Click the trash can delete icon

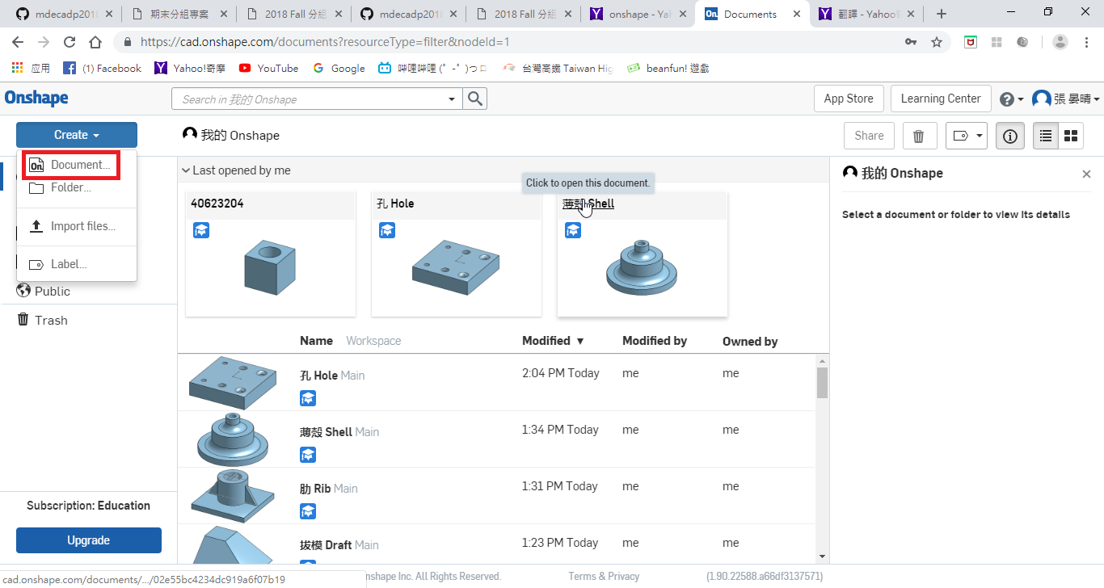pos(918,136)
